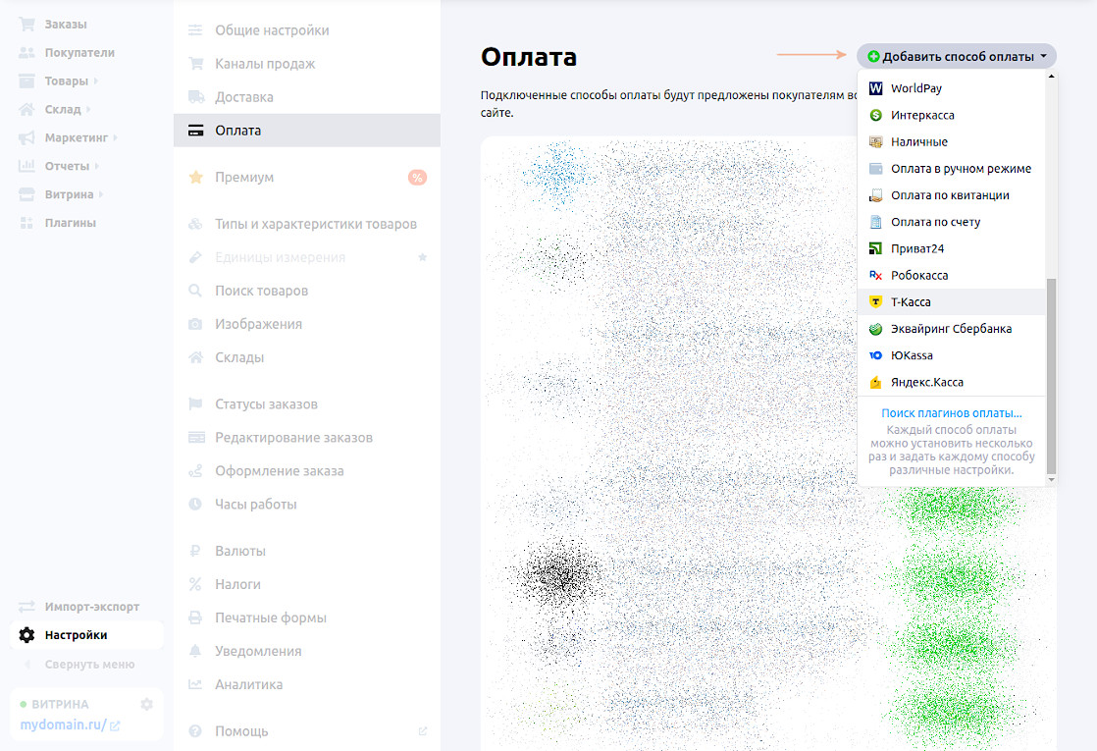1097x751 pixels.
Task: Click the Эквайринг Сбербанка icon
Action: 876,329
